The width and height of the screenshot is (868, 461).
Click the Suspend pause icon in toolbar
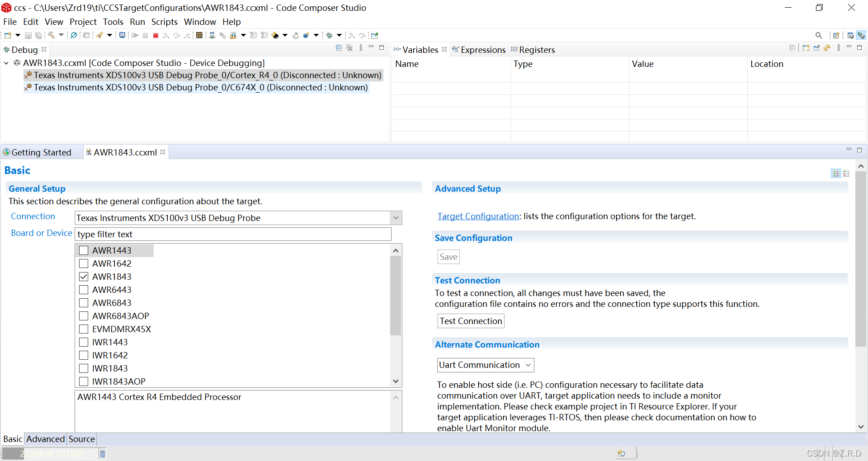pos(145,35)
